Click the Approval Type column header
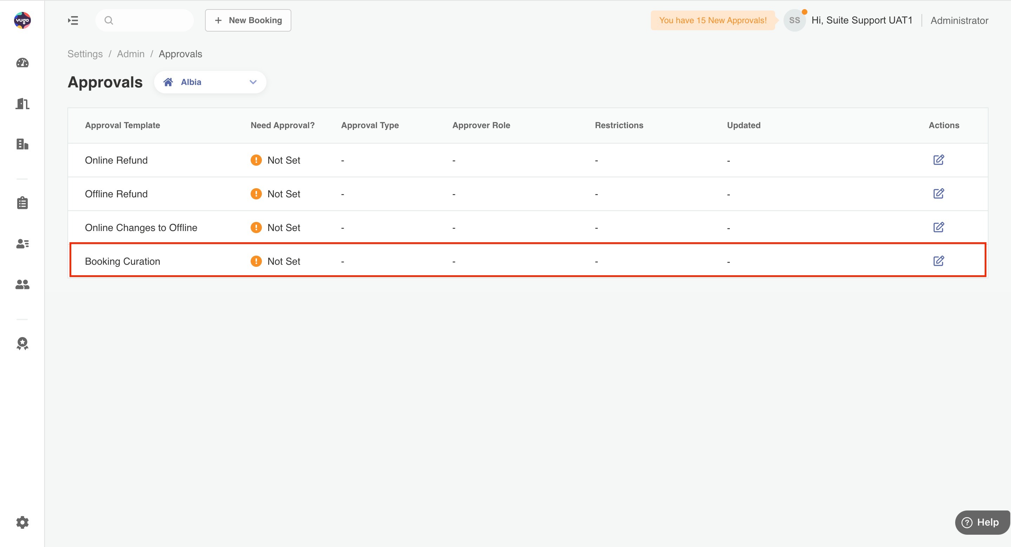This screenshot has width=1011, height=547. tap(370, 125)
